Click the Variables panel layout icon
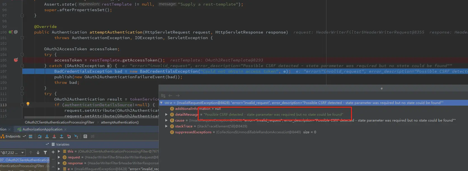The height and width of the screenshot is (171, 468). point(53,144)
